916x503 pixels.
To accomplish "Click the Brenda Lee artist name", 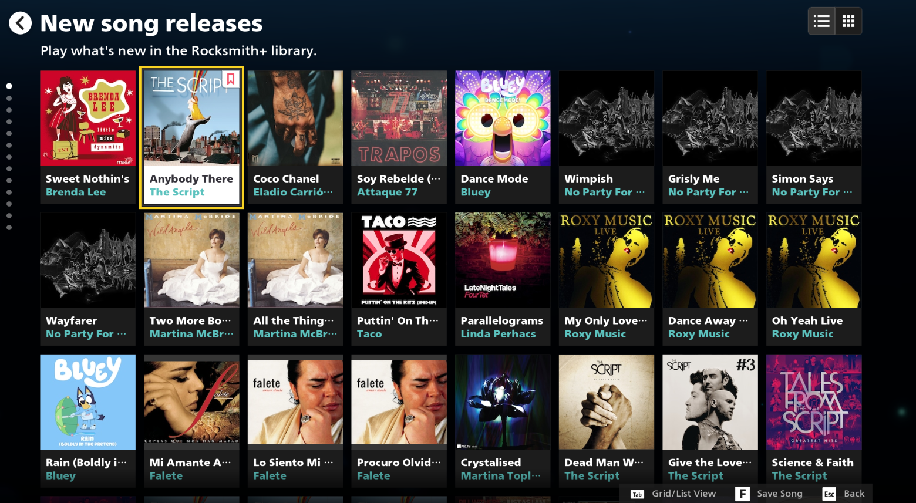I will (x=76, y=192).
